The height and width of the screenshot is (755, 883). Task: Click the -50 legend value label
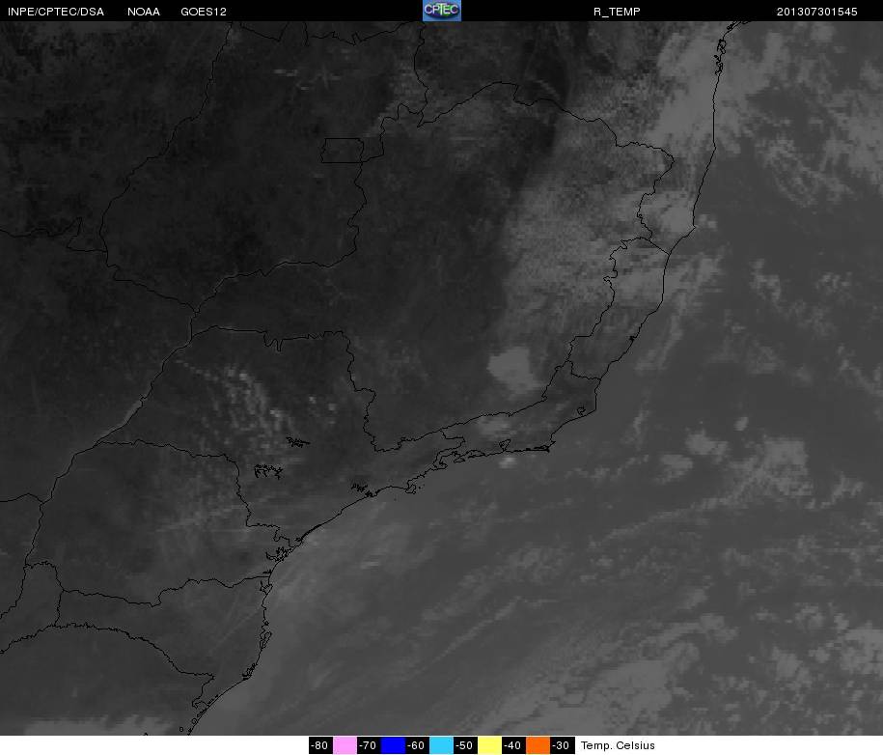(x=464, y=745)
